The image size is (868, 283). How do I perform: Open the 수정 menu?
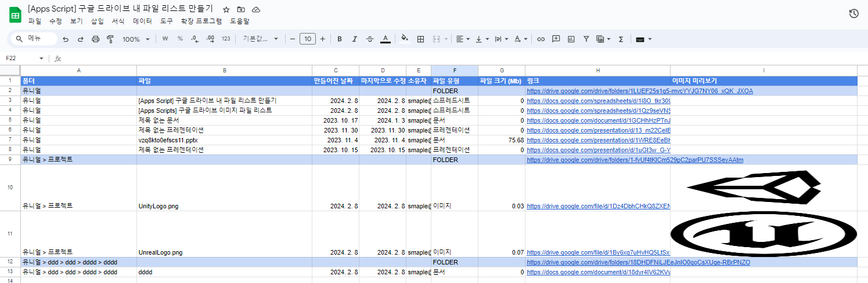click(56, 21)
